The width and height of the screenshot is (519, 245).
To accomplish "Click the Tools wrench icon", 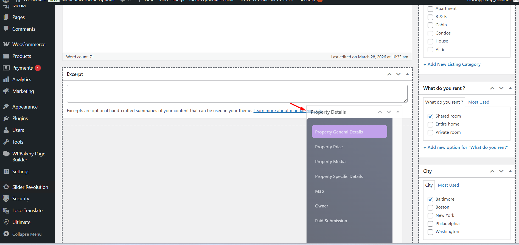I will click(6, 142).
